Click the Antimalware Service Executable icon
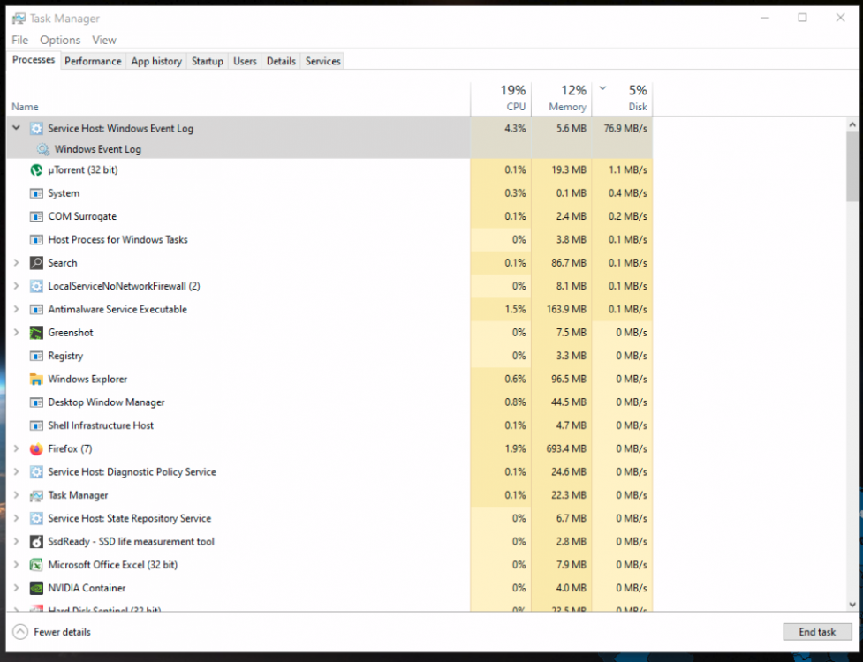This screenshot has height=662, width=863. tap(36, 310)
